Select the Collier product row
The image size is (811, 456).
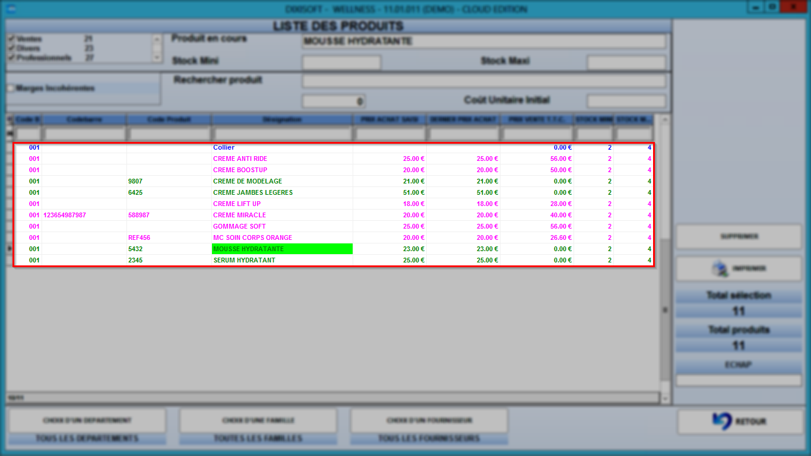[x=334, y=147]
